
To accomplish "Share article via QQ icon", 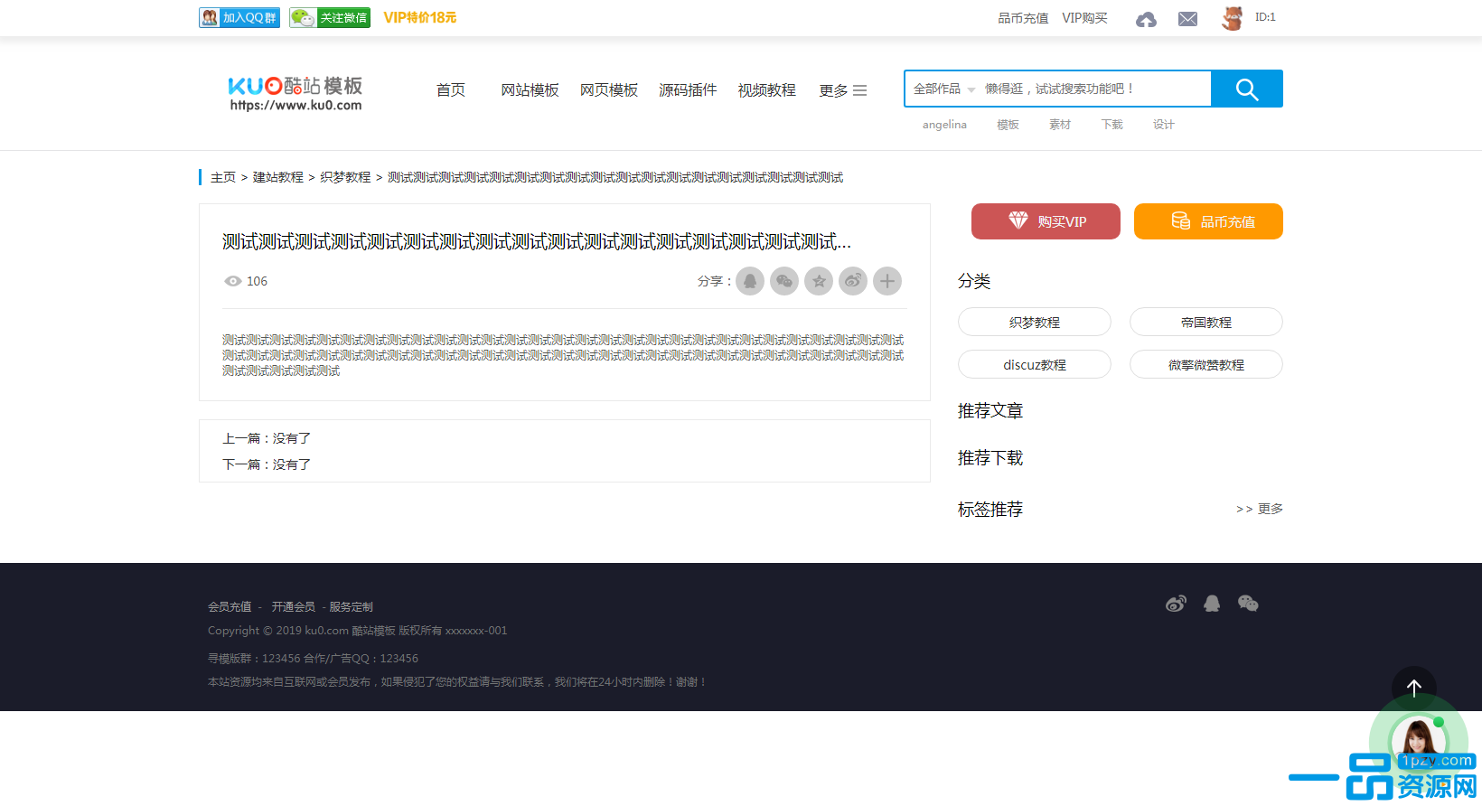I will pyautogui.click(x=750, y=281).
